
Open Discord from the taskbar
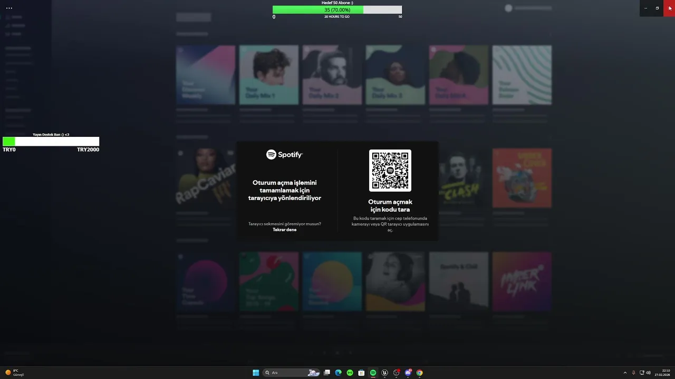pos(408,373)
